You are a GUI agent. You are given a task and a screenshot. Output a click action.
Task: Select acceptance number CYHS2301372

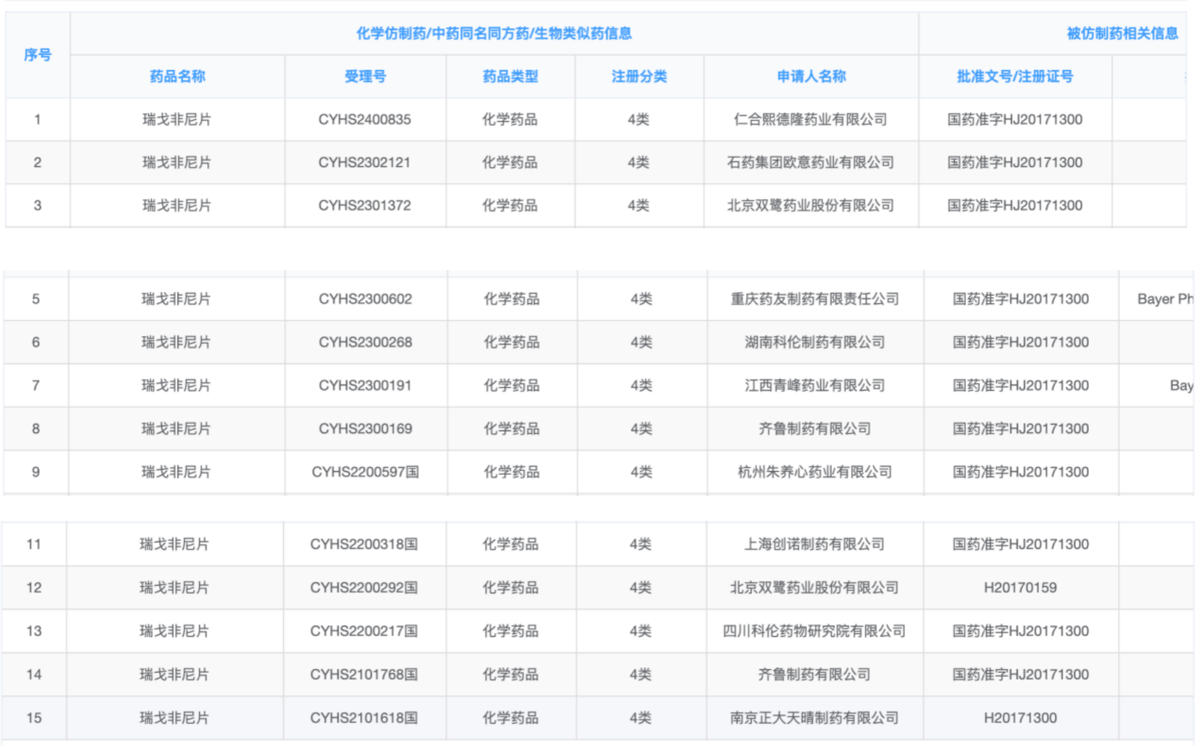point(365,206)
